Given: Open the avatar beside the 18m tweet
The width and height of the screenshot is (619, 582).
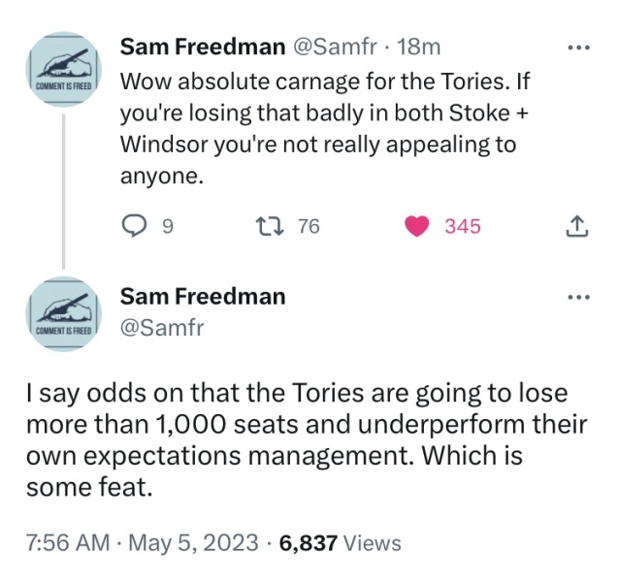Looking at the screenshot, I should coord(63,66).
